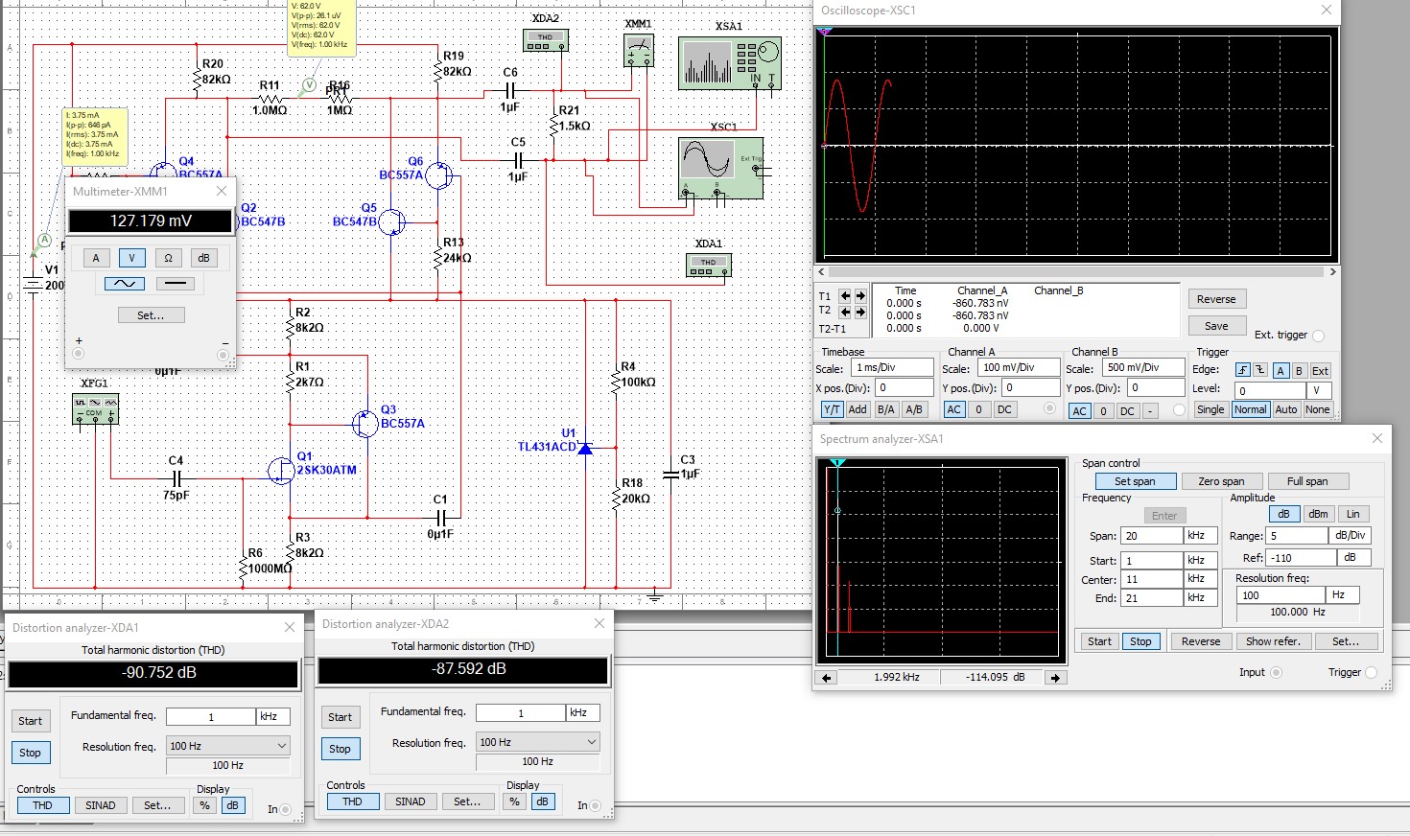Screen dimensions: 1410x836
Task: Move oscilloscope cursor T1 right
Action: [860, 296]
